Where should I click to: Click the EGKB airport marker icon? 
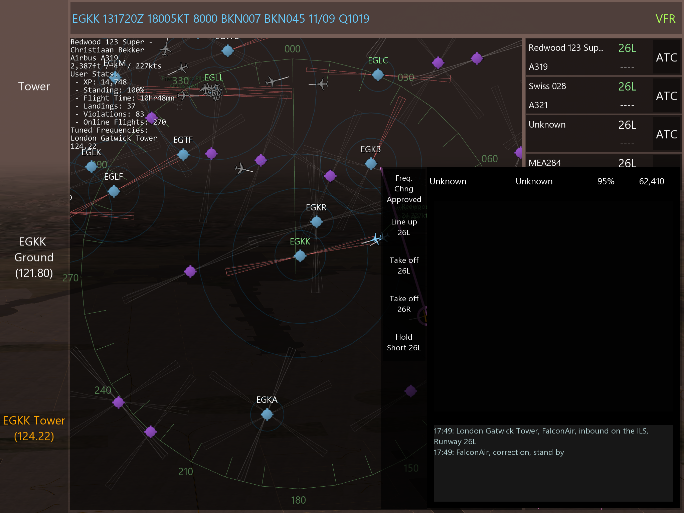point(371,164)
